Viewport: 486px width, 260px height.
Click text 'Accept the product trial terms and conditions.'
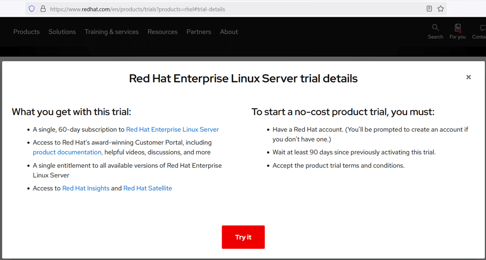(338, 165)
